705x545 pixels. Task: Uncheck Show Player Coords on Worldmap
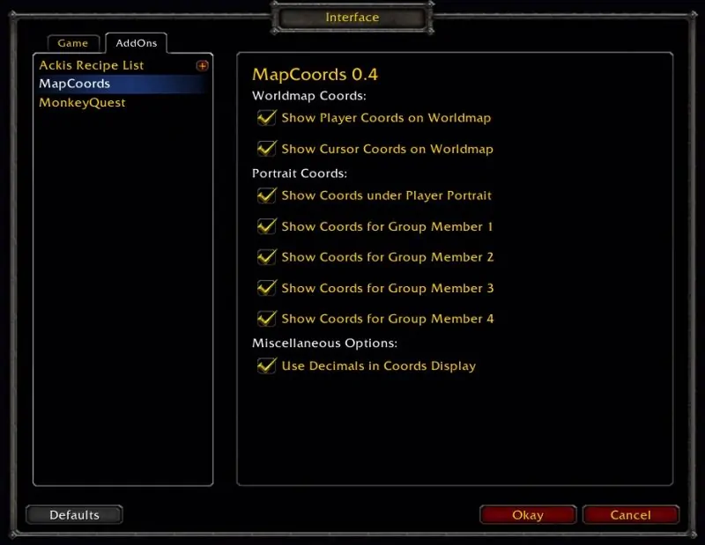[x=267, y=118]
